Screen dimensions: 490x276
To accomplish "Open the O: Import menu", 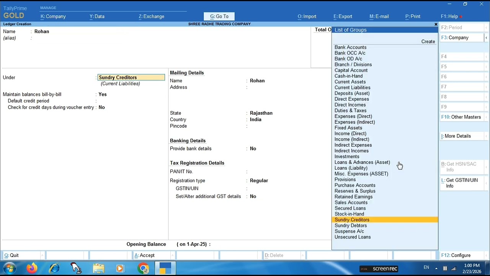I will pyautogui.click(x=307, y=16).
